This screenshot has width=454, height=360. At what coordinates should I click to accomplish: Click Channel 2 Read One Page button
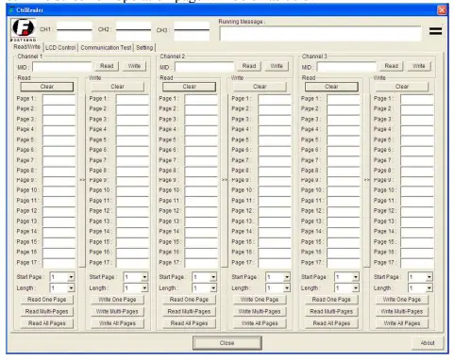tap(189, 300)
